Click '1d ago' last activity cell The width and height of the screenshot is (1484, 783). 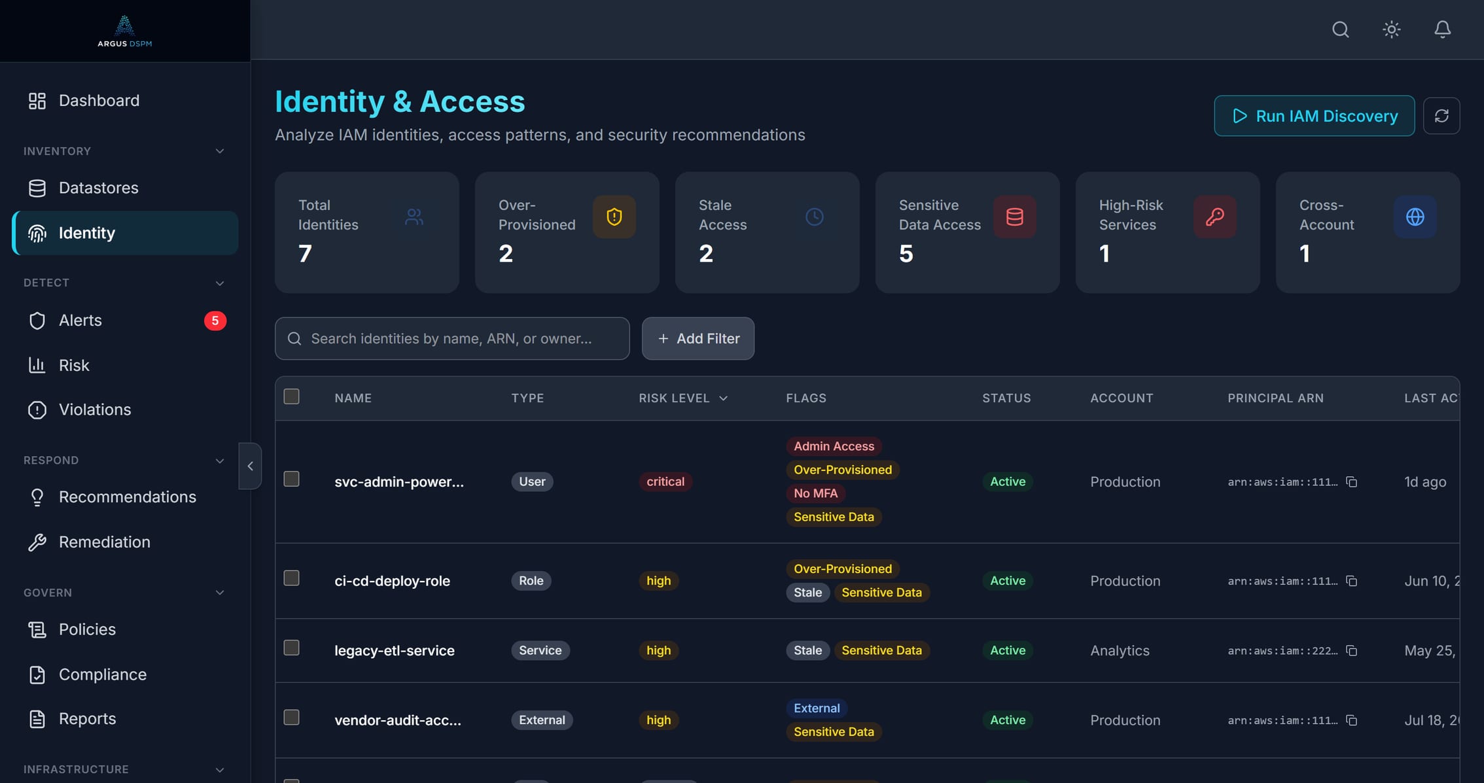1425,482
